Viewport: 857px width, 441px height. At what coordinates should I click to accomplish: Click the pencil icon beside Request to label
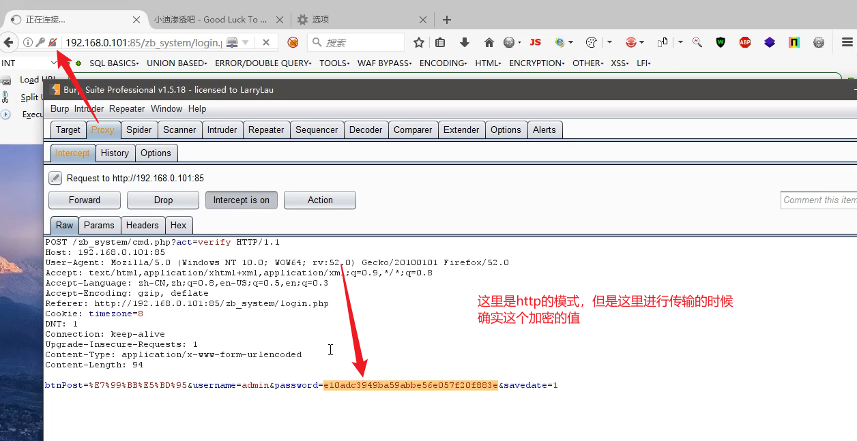tap(55, 178)
